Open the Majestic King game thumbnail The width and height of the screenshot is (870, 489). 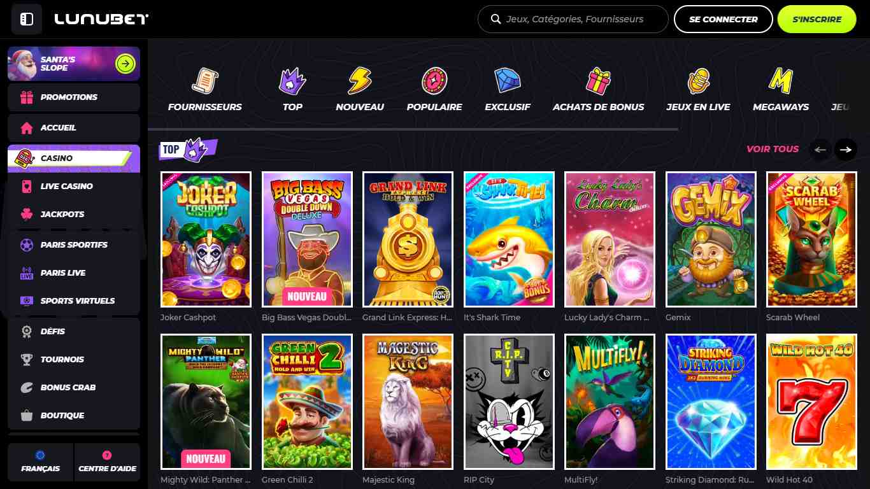(x=408, y=402)
